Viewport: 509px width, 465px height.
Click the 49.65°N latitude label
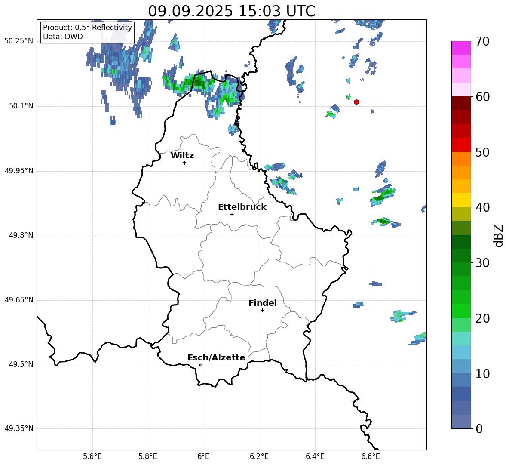click(19, 300)
